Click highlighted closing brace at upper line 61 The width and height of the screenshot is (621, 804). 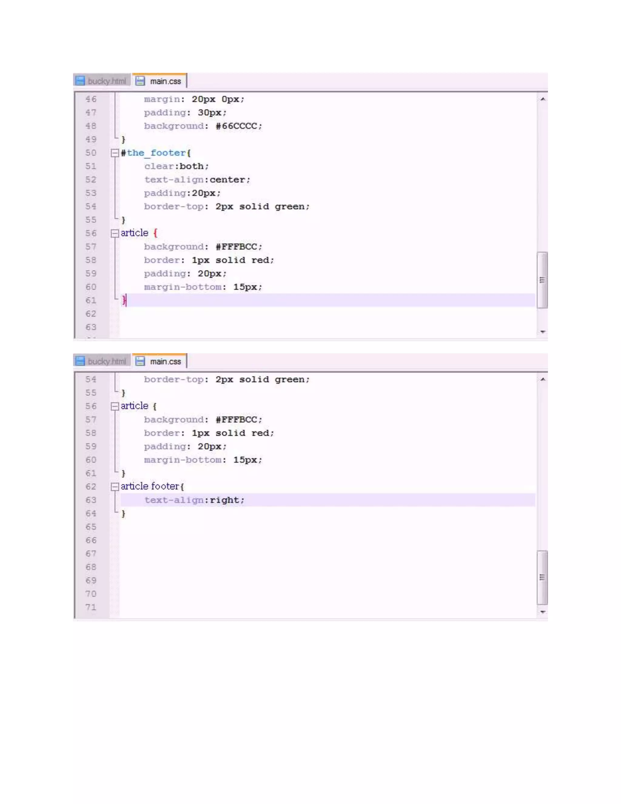124,300
